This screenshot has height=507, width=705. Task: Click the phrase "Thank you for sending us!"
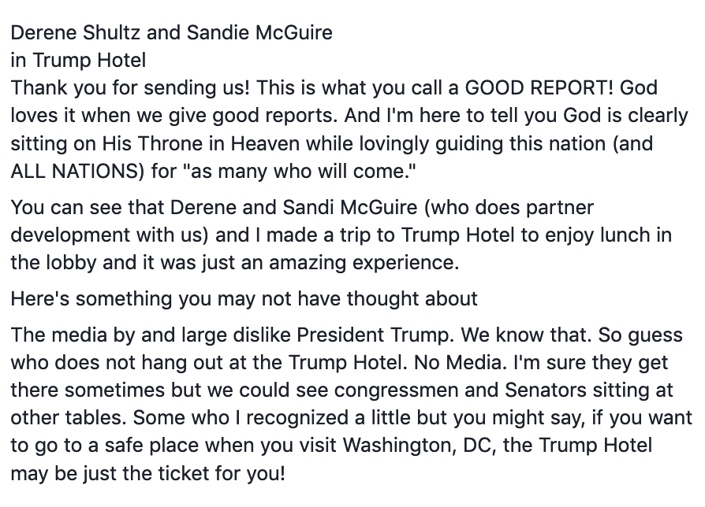[x=130, y=88]
